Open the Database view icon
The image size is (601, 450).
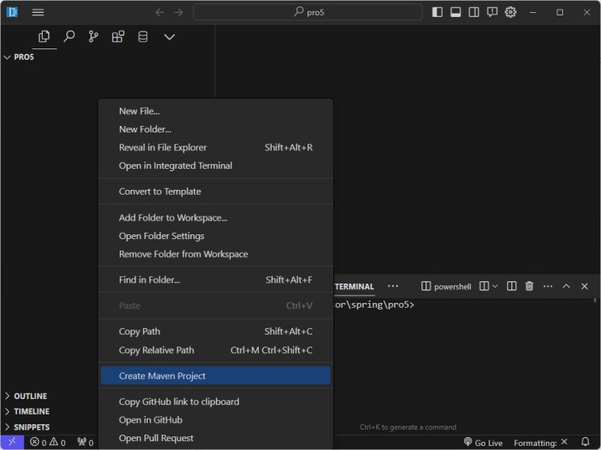coord(142,37)
